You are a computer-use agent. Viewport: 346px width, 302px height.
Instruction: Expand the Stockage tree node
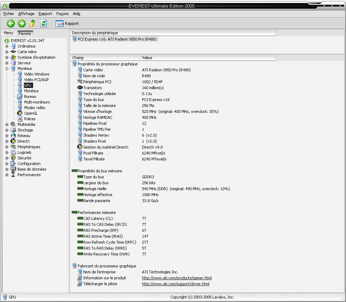(7, 130)
